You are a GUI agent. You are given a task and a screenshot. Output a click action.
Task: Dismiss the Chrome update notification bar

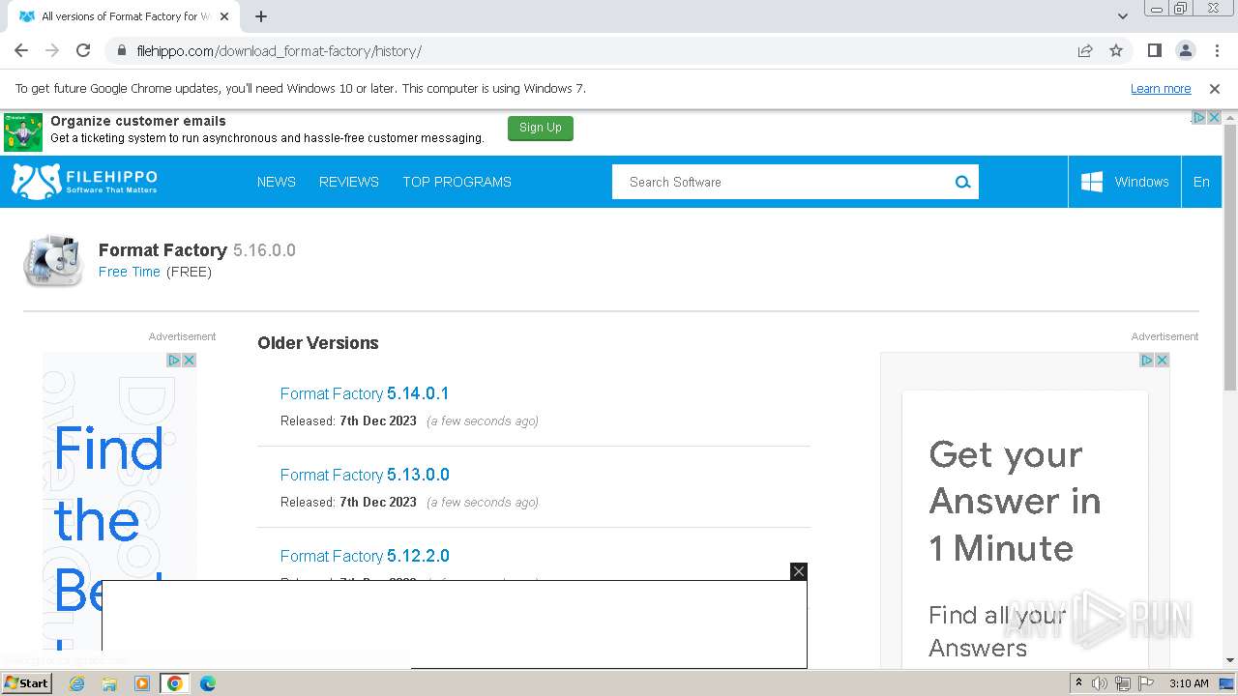coord(1215,88)
